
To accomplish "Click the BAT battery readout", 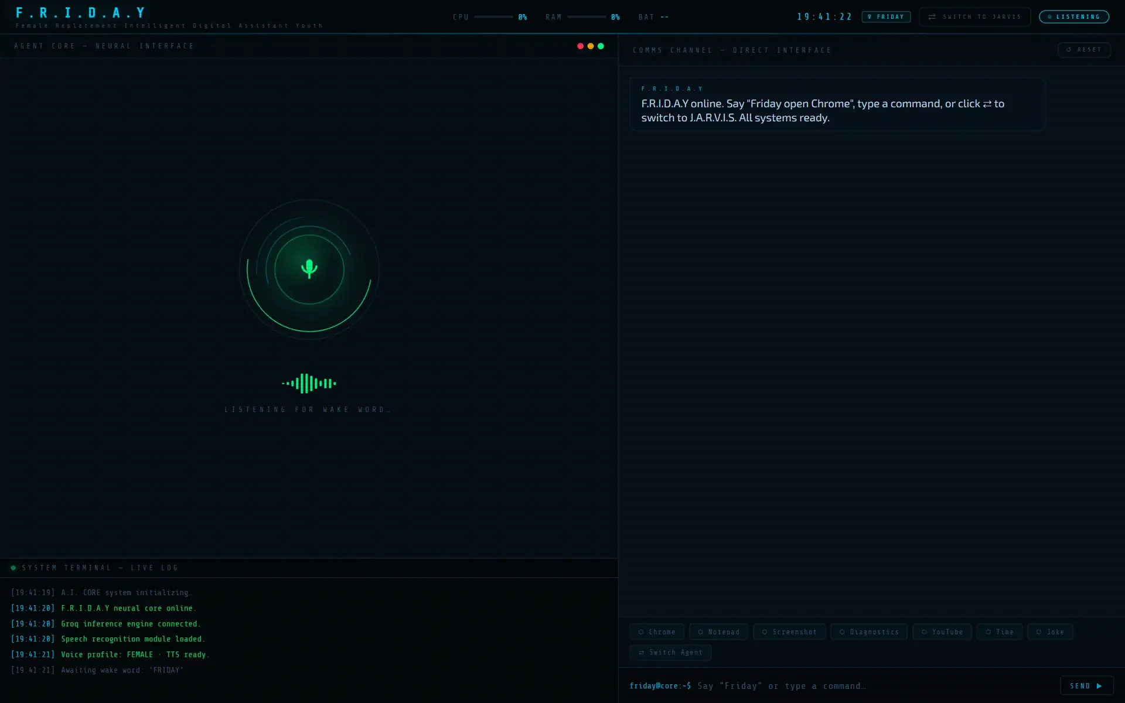I will tap(653, 17).
